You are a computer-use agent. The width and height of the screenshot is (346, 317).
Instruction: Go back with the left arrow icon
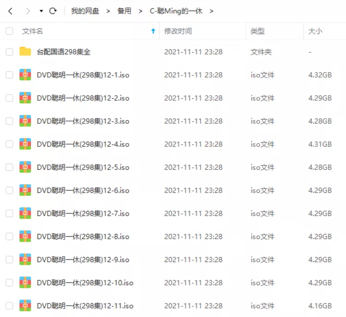(x=10, y=11)
